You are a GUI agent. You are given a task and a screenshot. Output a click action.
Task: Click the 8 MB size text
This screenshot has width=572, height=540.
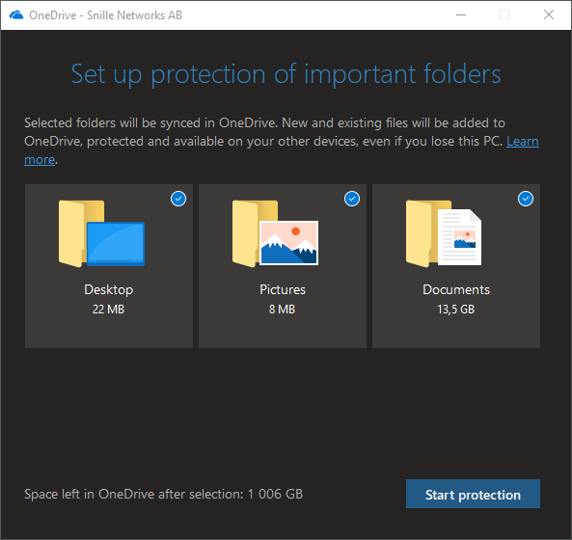point(282,310)
